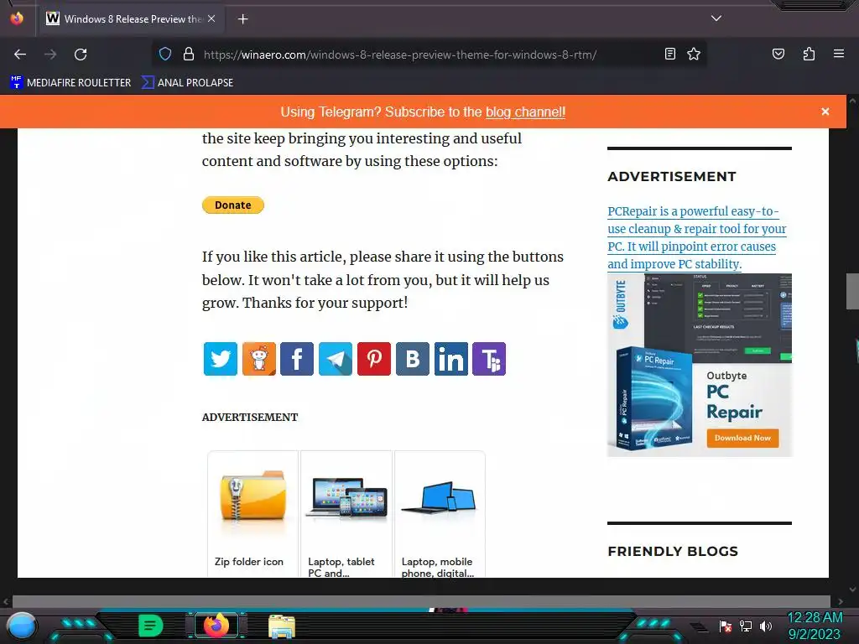
Task: Share article via the LinkedIn icon
Action: 450,359
